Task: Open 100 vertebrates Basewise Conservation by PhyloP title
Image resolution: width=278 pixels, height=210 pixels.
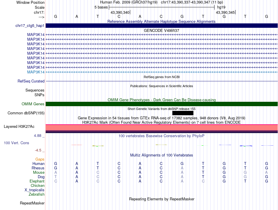Action: 162,136
